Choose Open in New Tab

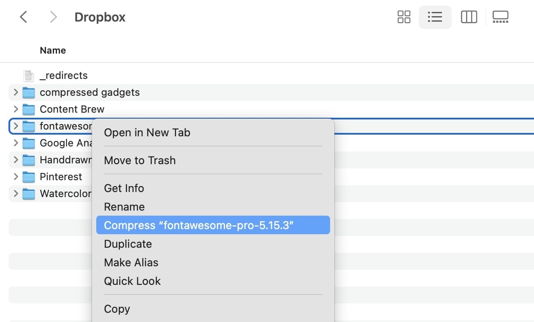(x=147, y=133)
